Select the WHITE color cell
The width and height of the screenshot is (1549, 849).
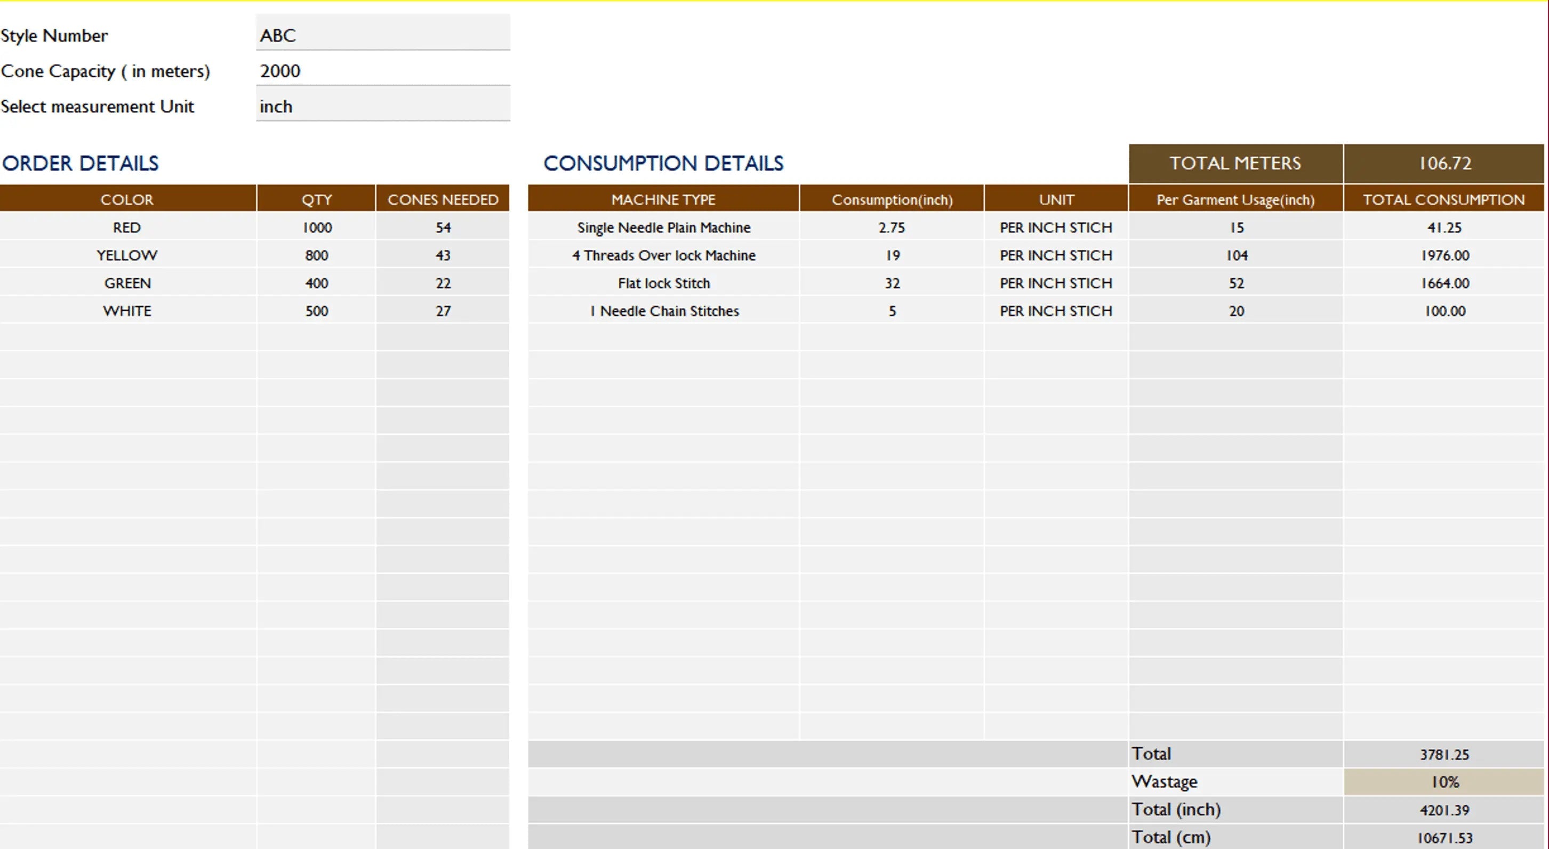click(127, 311)
